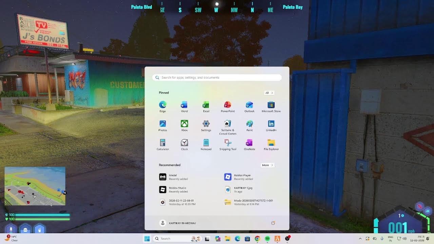Open the weather widget showing 14°C
This screenshot has height=244, width=434.
point(12,239)
